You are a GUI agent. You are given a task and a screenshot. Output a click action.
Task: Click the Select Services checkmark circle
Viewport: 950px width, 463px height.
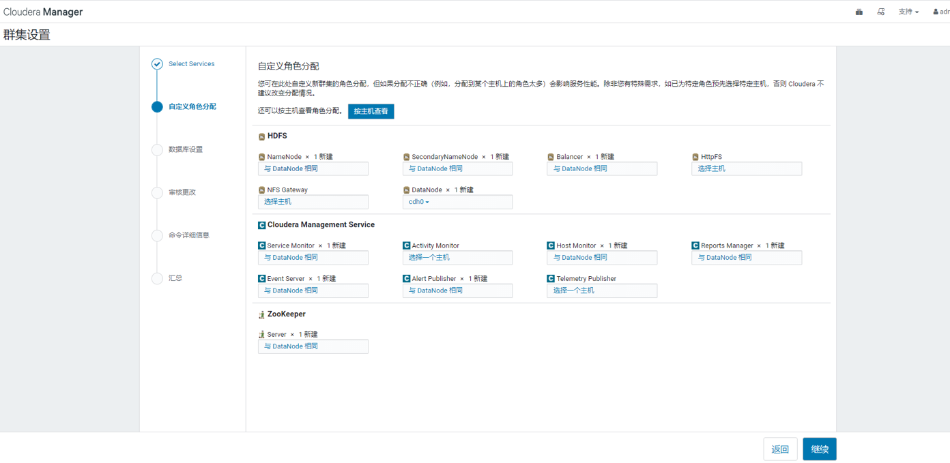(157, 64)
